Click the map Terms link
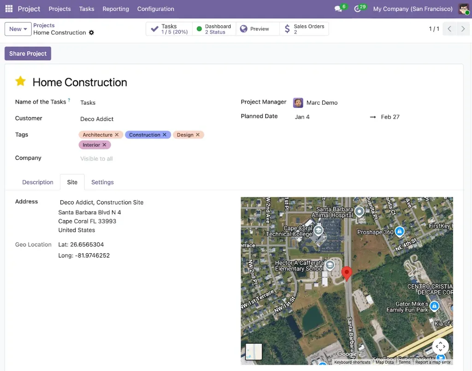Screen dimensions: 472x371 click(x=405, y=362)
